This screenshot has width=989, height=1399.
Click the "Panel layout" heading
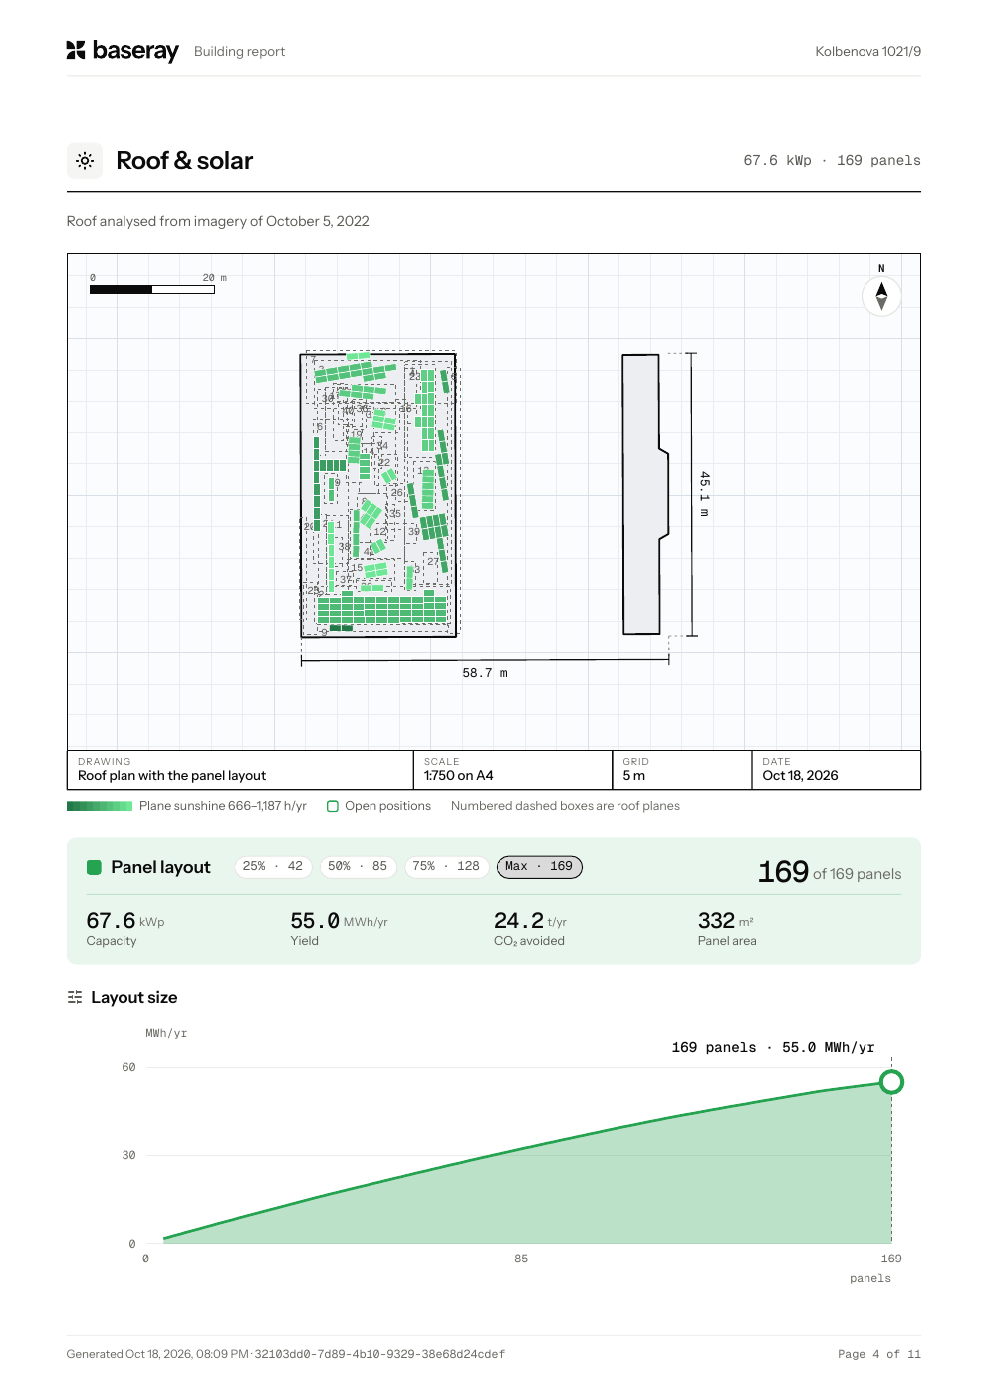160,867
